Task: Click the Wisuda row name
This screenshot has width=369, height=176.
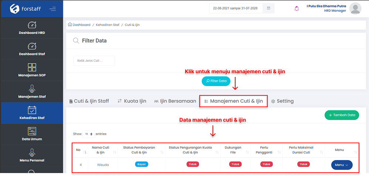Action: (103, 165)
